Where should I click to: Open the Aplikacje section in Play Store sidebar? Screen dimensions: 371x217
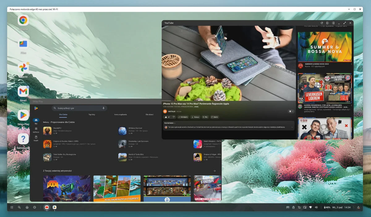[36, 130]
